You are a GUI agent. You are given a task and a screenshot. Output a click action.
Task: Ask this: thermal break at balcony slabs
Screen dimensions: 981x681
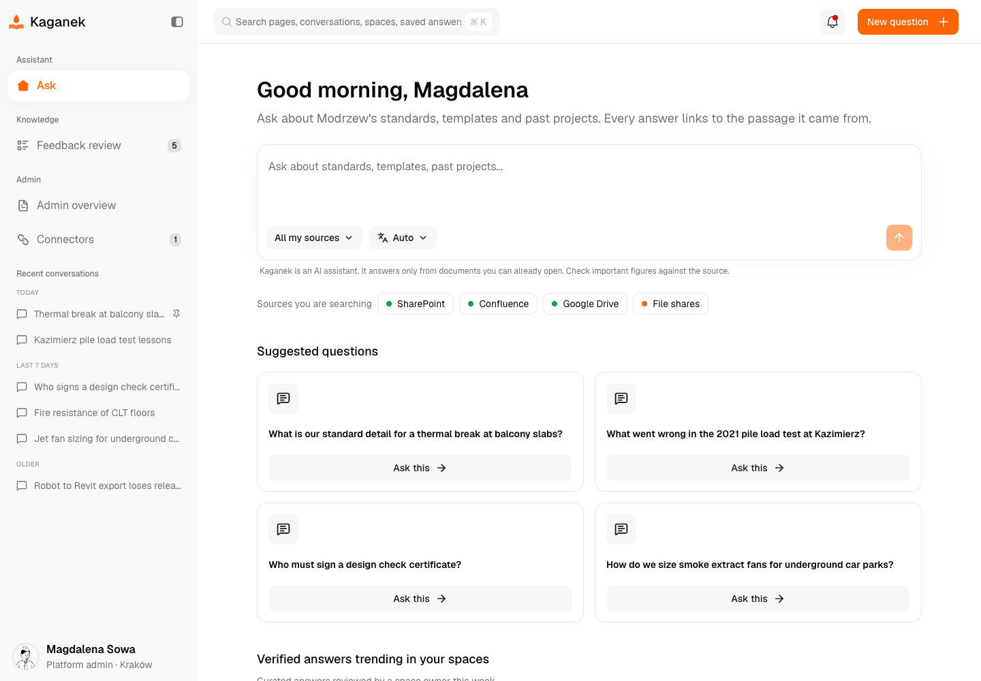point(420,468)
